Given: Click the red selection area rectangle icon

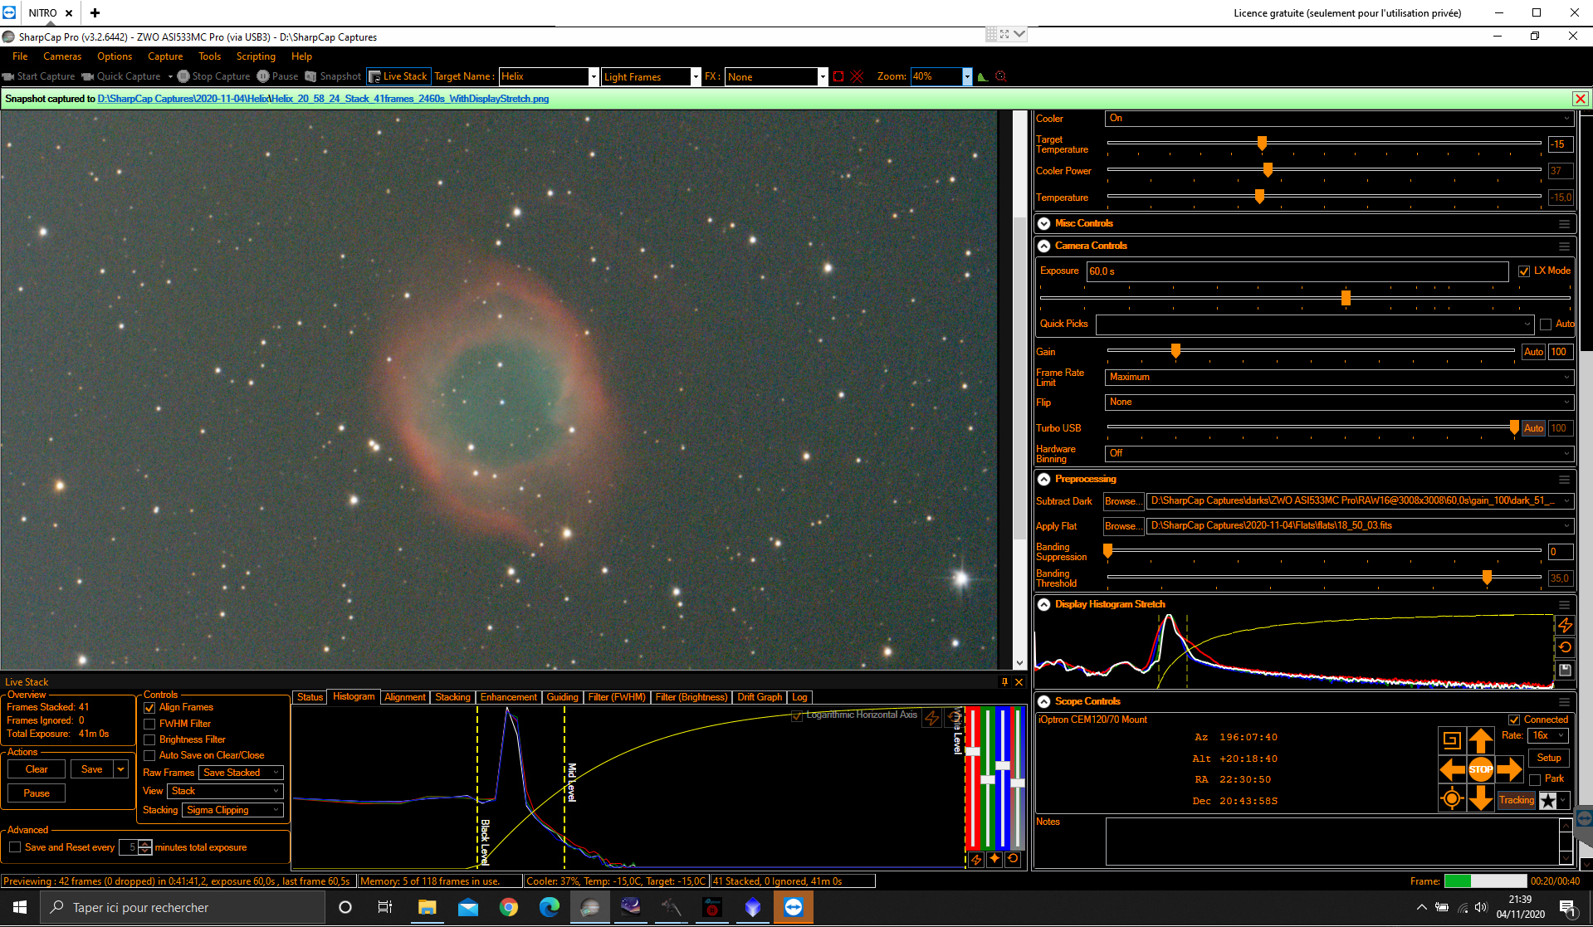Looking at the screenshot, I should 838,76.
